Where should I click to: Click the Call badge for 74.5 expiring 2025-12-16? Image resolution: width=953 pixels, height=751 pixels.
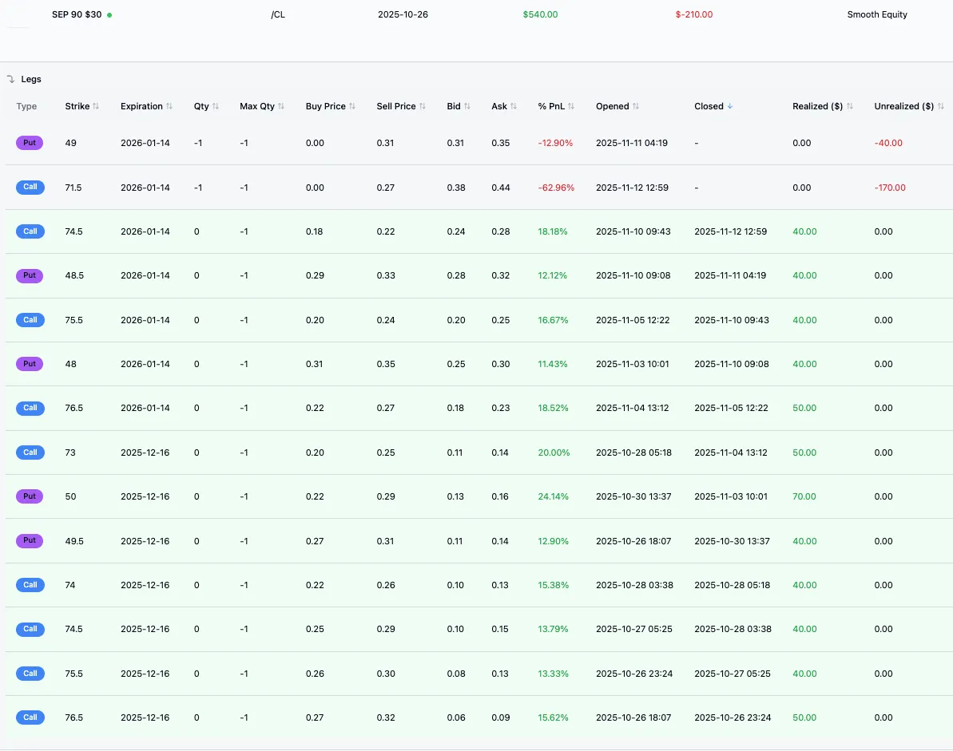(30, 629)
